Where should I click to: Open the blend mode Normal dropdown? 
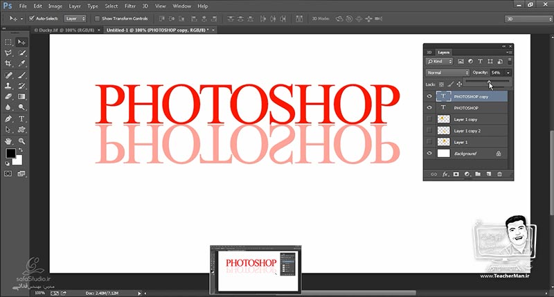(x=447, y=73)
